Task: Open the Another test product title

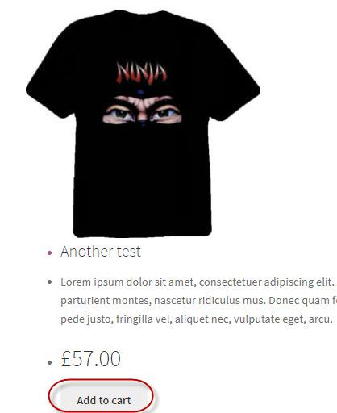Action: (101, 252)
